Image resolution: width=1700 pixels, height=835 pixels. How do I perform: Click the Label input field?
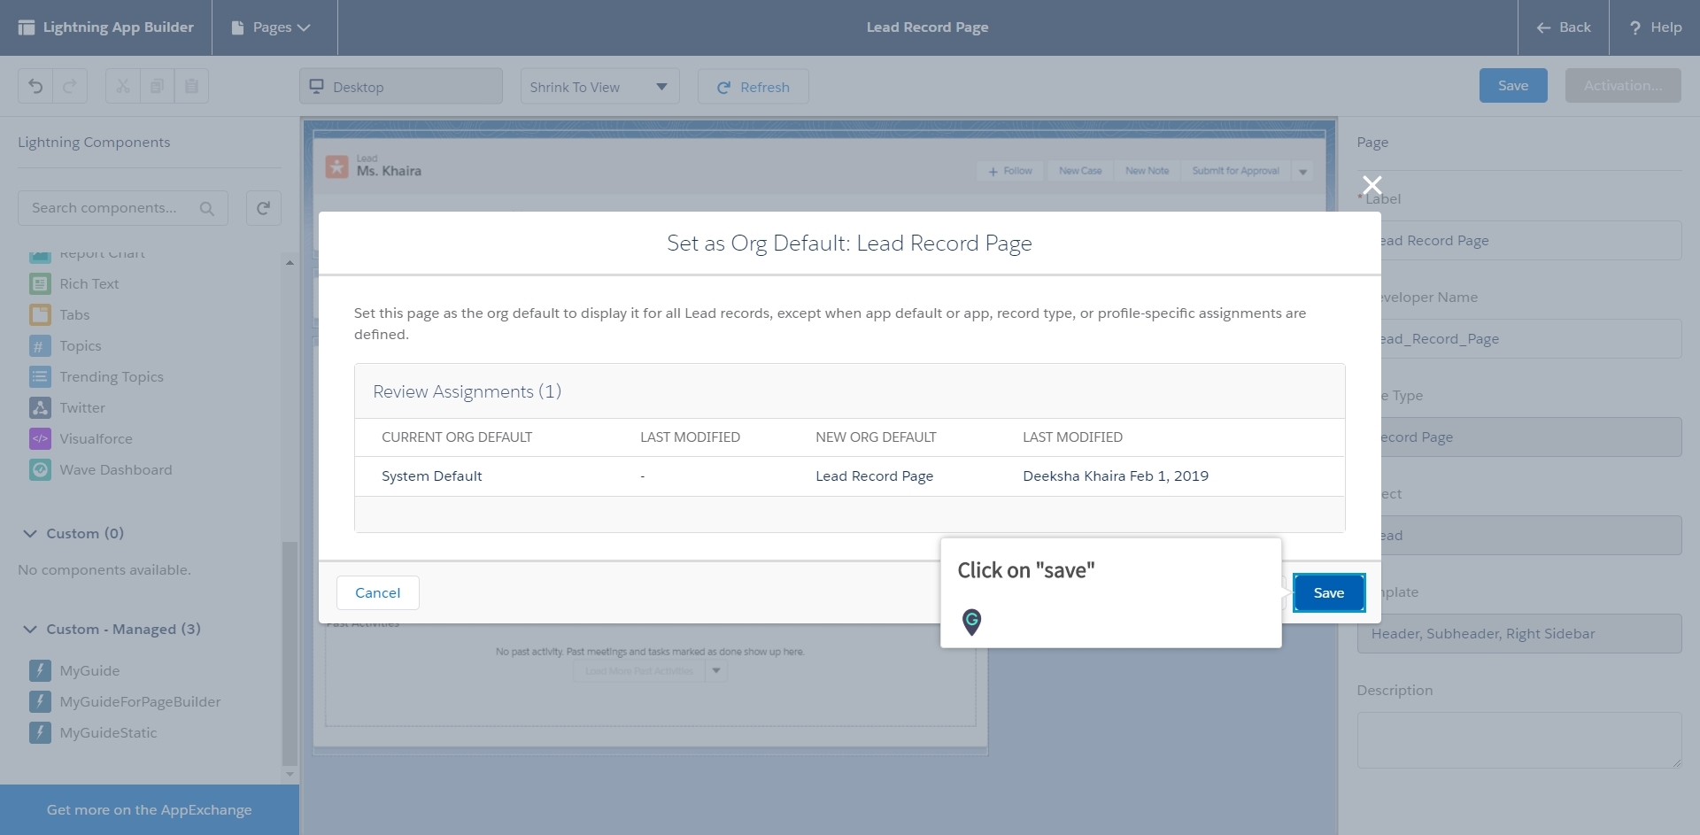(1519, 240)
